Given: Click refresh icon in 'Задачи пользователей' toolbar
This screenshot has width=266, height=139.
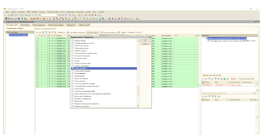Looking at the screenshot, I should 203,79.
